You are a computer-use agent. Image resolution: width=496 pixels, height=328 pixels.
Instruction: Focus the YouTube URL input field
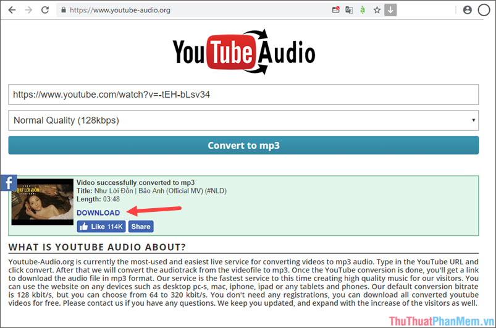coord(243,95)
